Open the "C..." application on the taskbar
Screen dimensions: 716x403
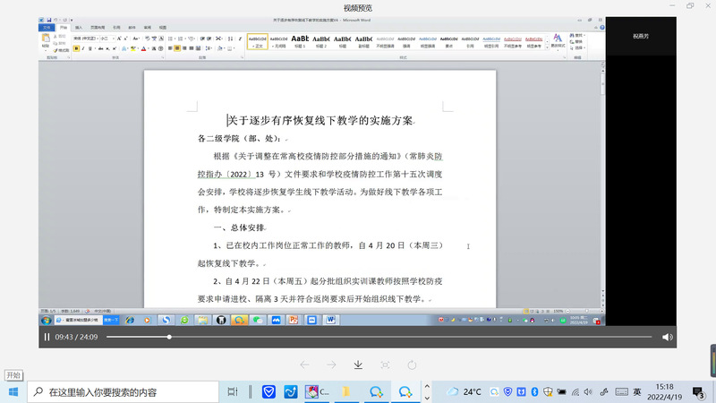coord(317,392)
